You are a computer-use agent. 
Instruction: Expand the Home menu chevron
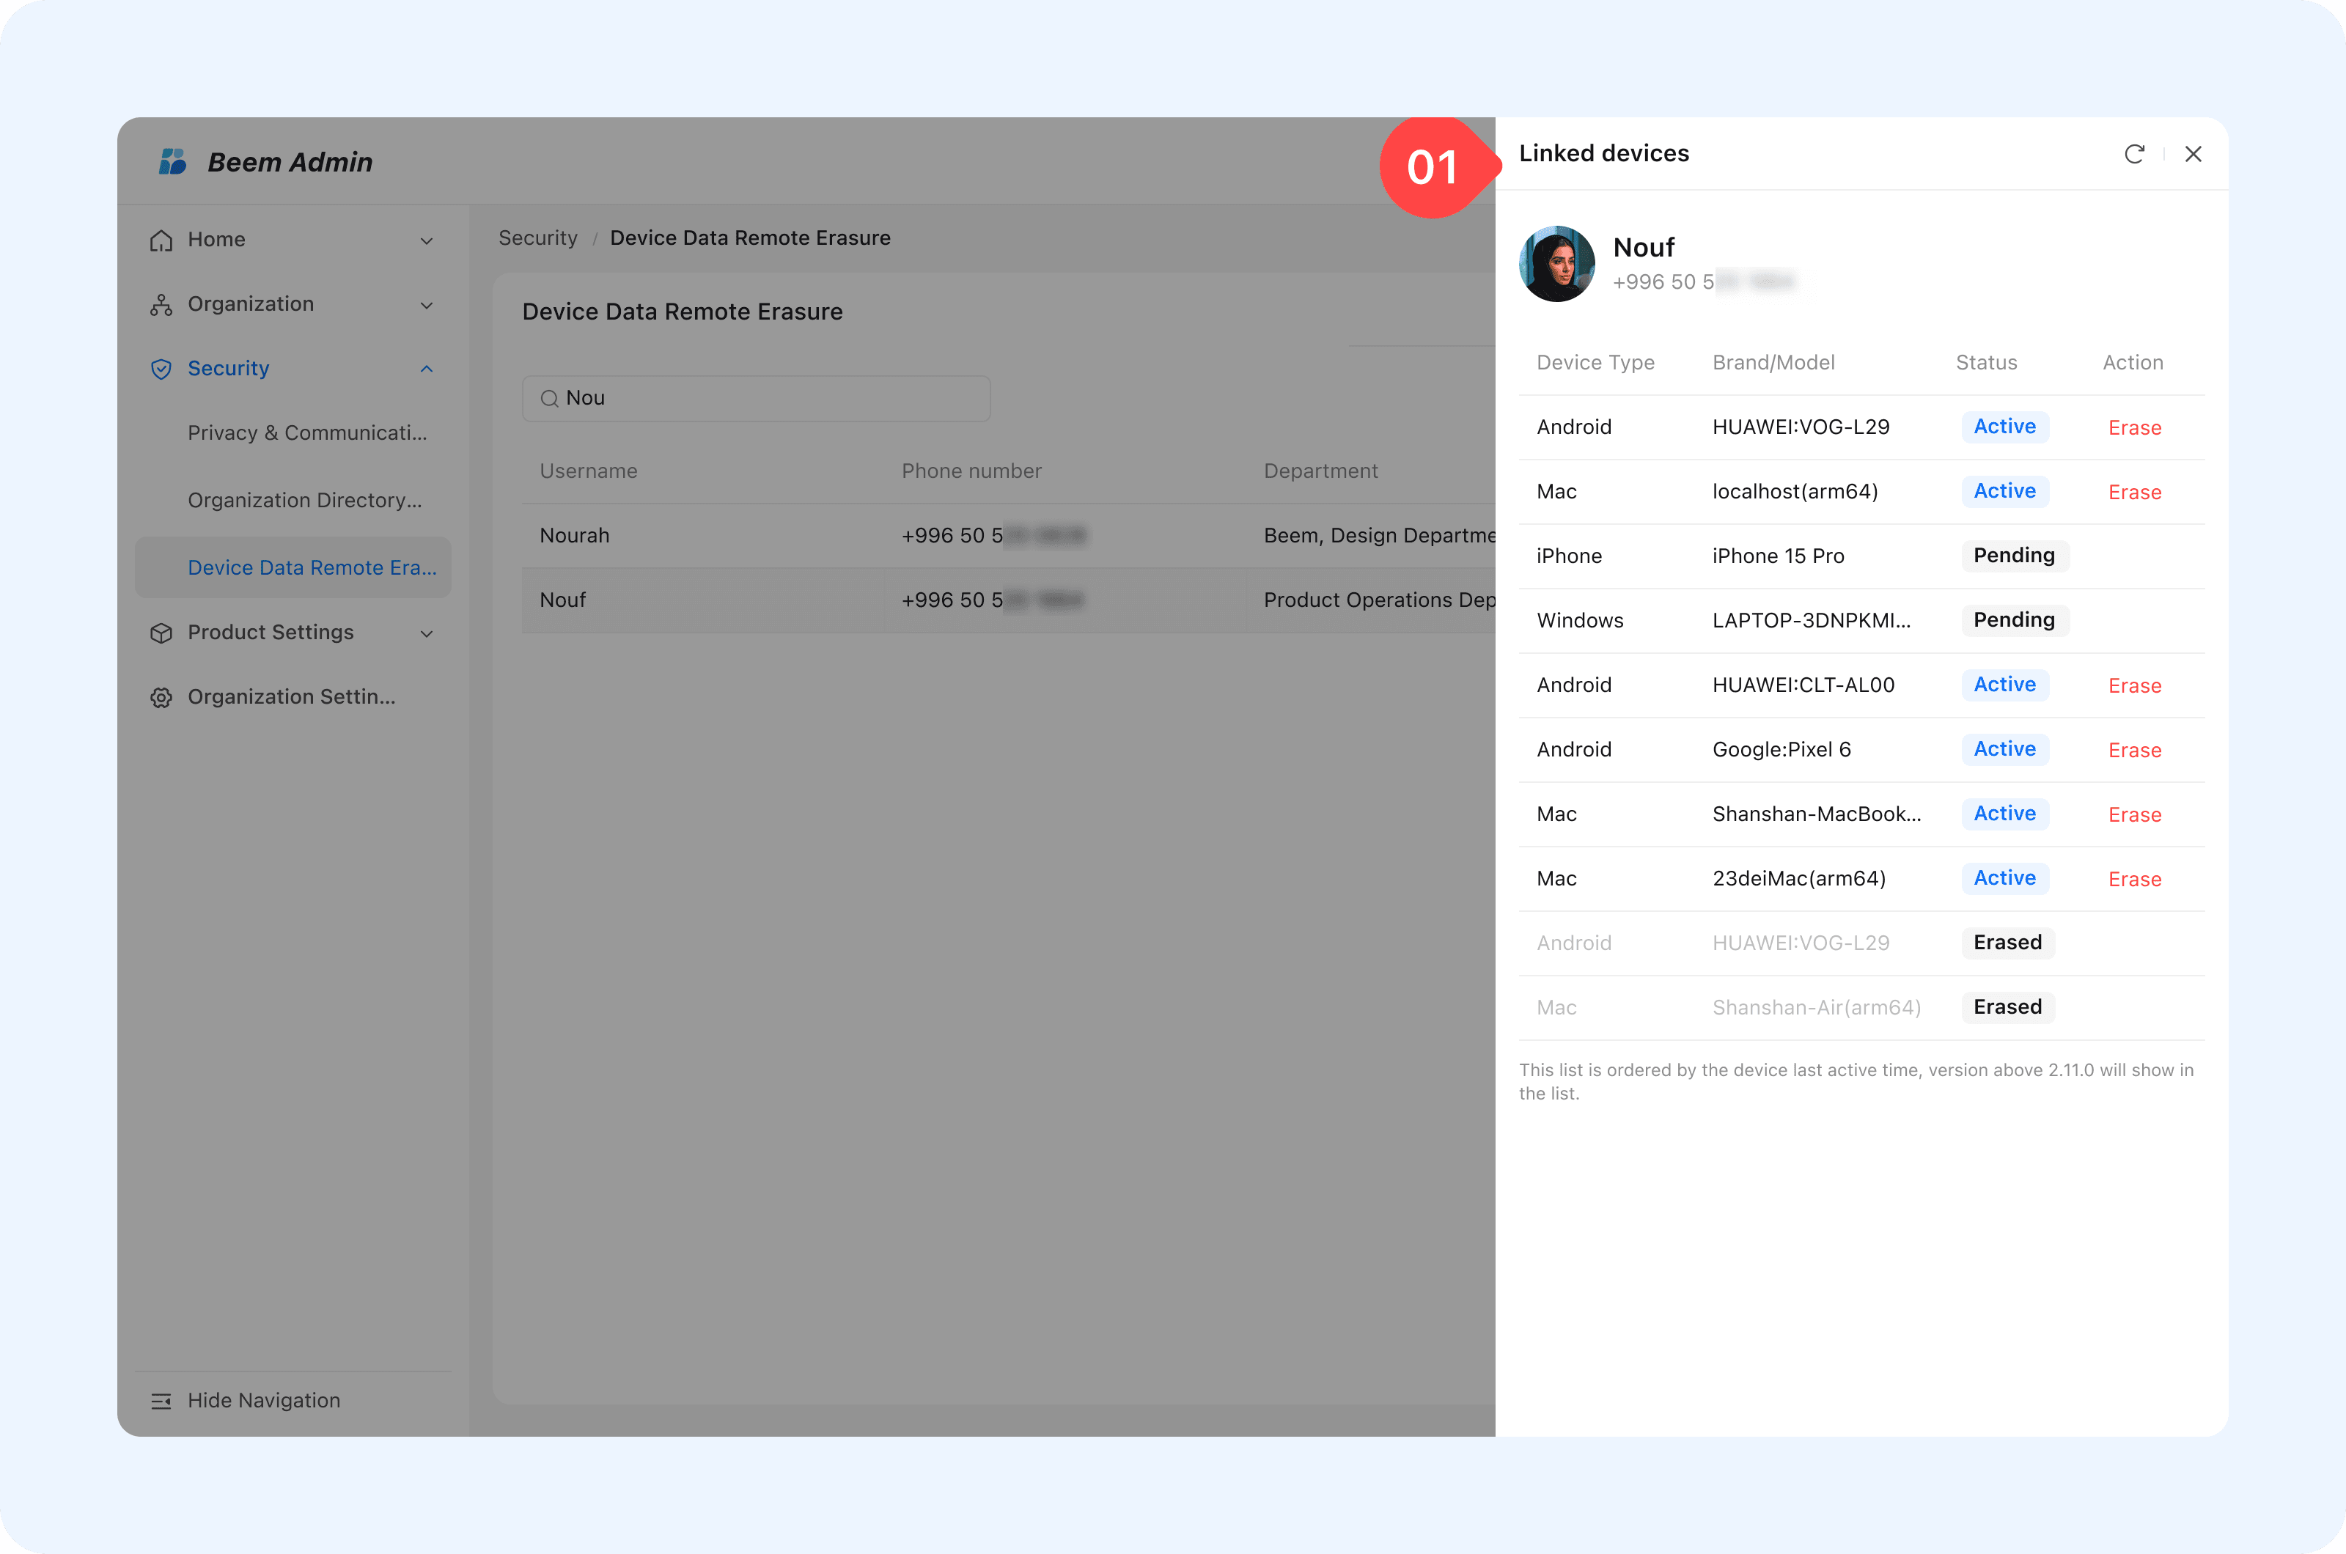coord(426,241)
